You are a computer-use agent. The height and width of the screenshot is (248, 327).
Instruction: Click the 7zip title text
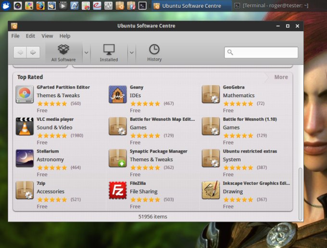tap(41, 183)
